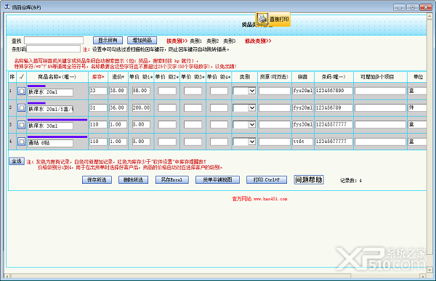Edit the name field 肤痒水 30ml
The image size is (436, 281).
[x=50, y=126]
